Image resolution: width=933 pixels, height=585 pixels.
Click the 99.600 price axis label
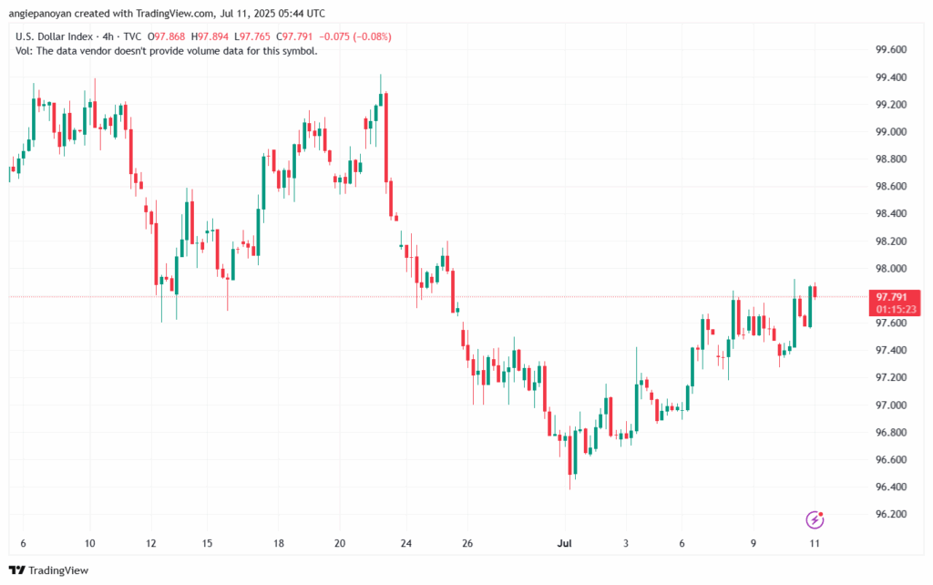[891, 49]
